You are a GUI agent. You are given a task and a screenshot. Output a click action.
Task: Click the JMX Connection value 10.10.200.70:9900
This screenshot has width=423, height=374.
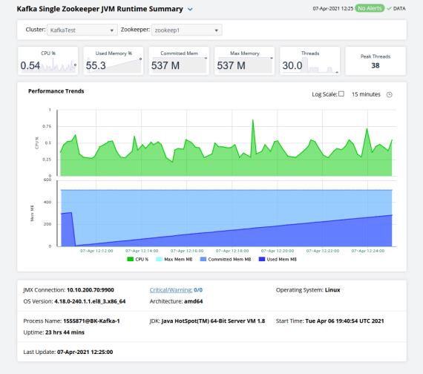[x=91, y=290]
